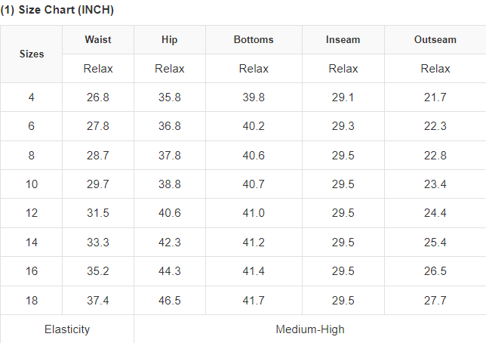This screenshot has height=343, width=486.
Task: Select the Outseam column header
Action: tap(435, 39)
